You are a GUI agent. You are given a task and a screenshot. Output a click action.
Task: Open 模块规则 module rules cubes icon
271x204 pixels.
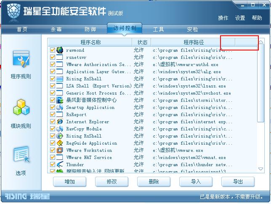(x=21, y=107)
